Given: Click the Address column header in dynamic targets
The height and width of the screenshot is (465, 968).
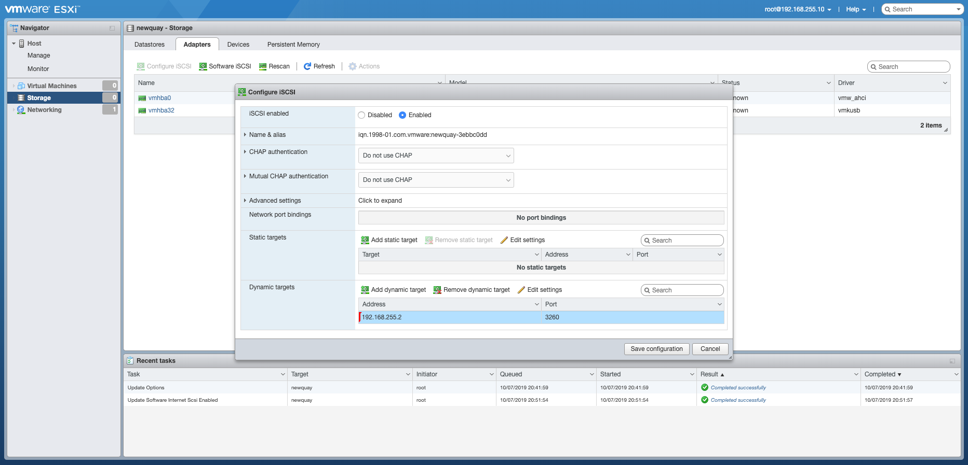Looking at the screenshot, I should point(450,304).
